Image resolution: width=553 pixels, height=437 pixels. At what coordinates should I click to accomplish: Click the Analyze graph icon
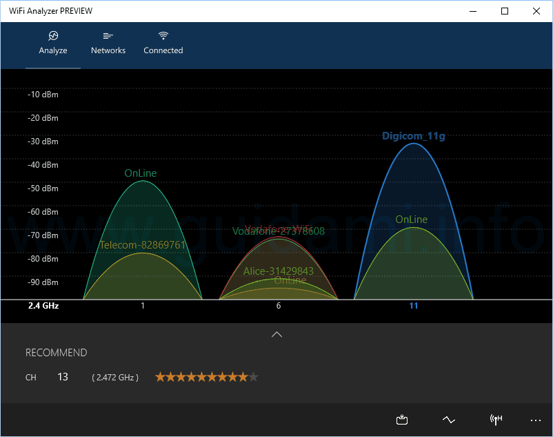pyautogui.click(x=53, y=36)
